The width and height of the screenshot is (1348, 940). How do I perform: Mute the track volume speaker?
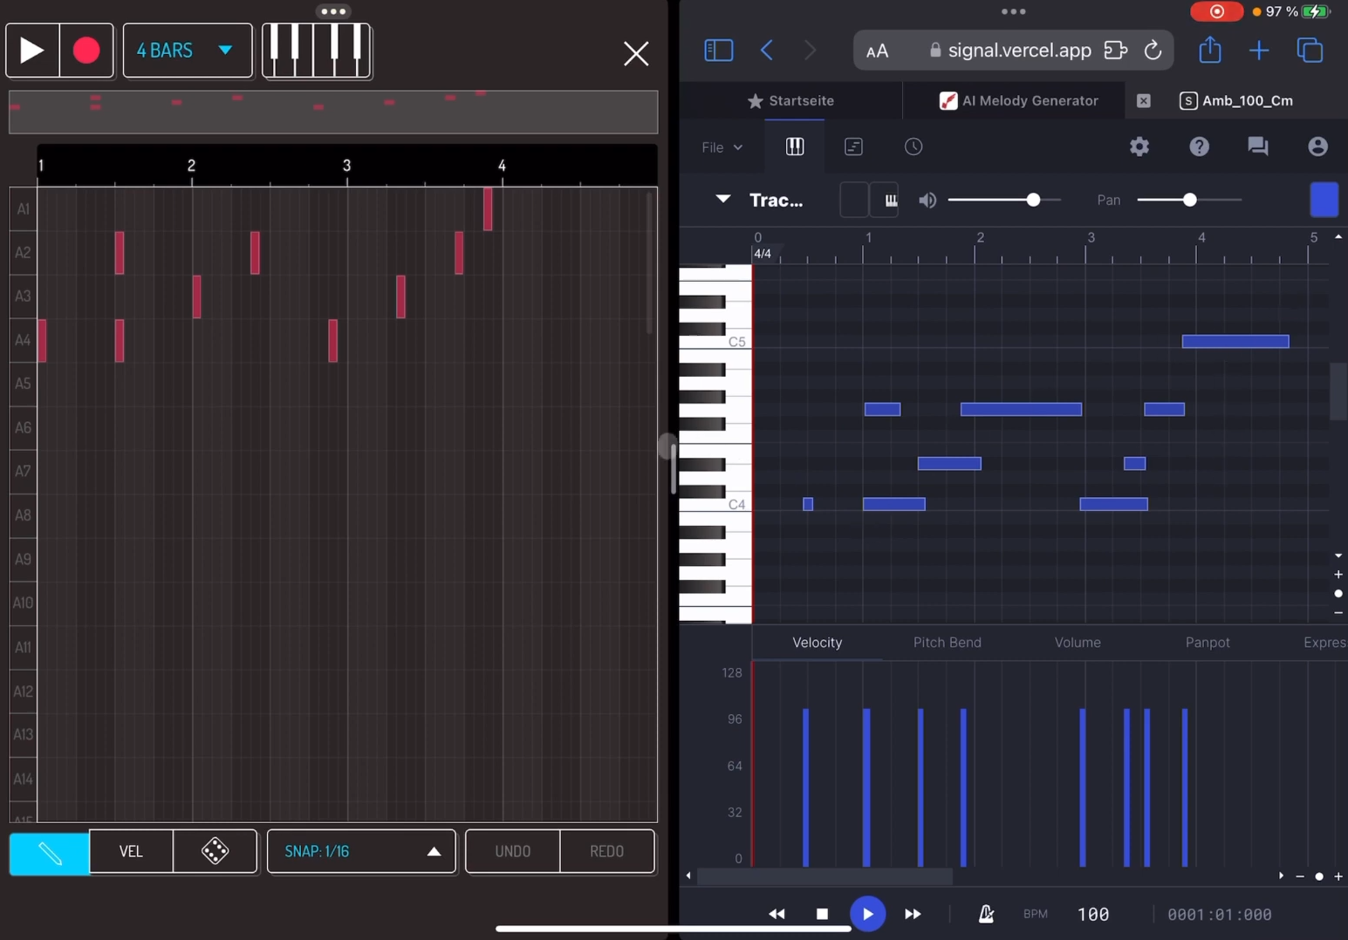927,201
